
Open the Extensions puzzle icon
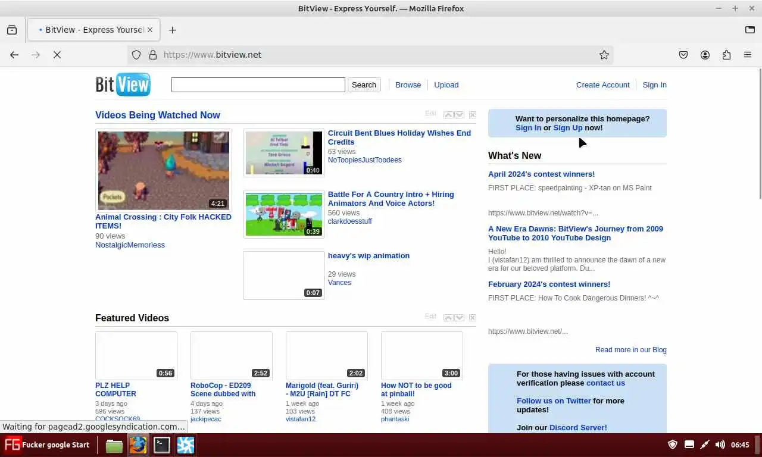click(726, 55)
